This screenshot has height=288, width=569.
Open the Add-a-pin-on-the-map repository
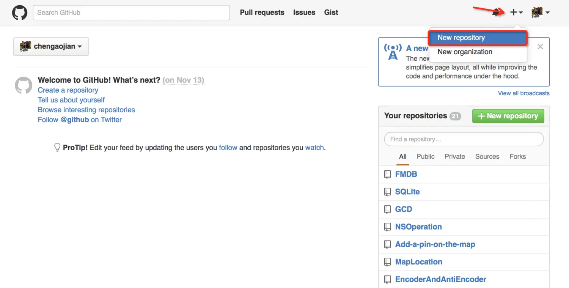coord(435,244)
